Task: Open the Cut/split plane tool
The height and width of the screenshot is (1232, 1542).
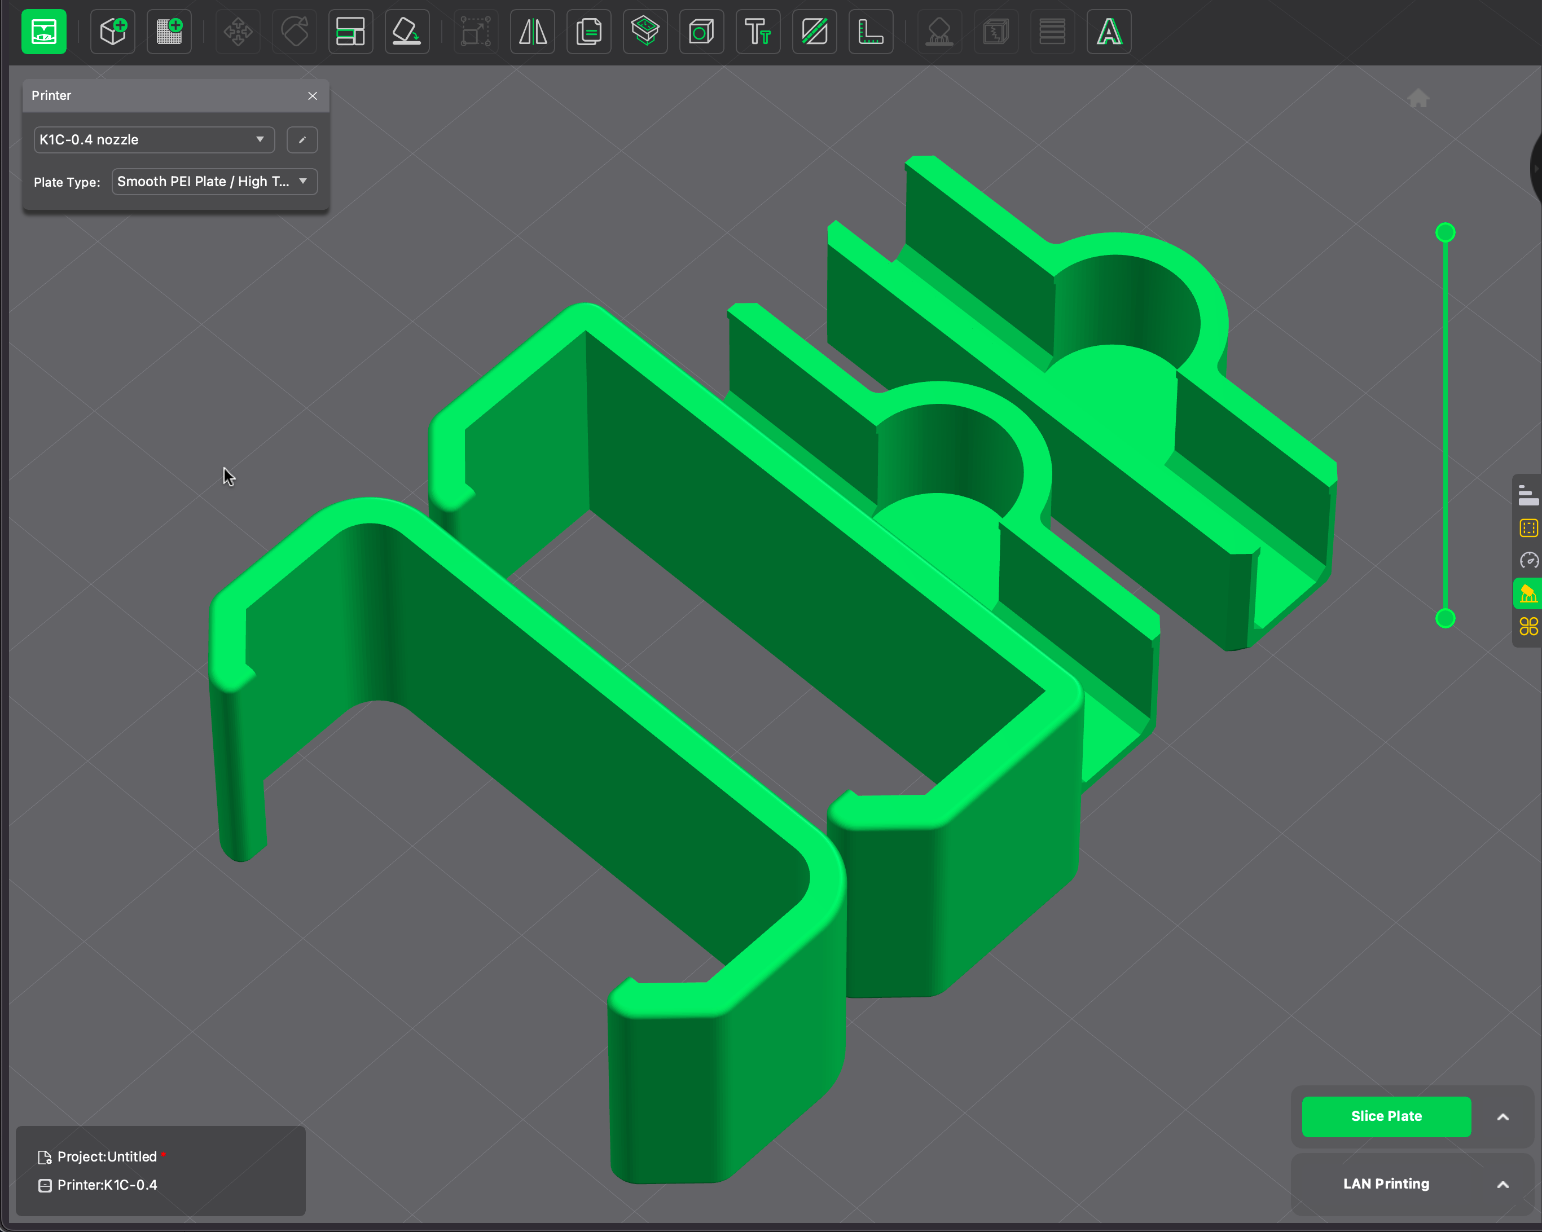Action: pos(645,32)
